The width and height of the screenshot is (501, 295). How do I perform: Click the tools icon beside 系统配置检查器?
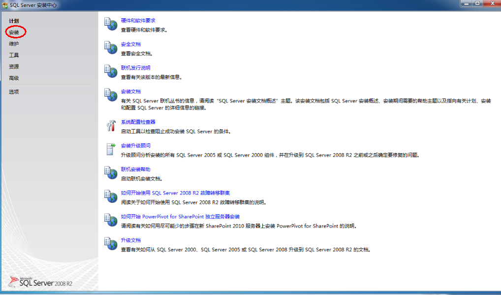(111, 126)
